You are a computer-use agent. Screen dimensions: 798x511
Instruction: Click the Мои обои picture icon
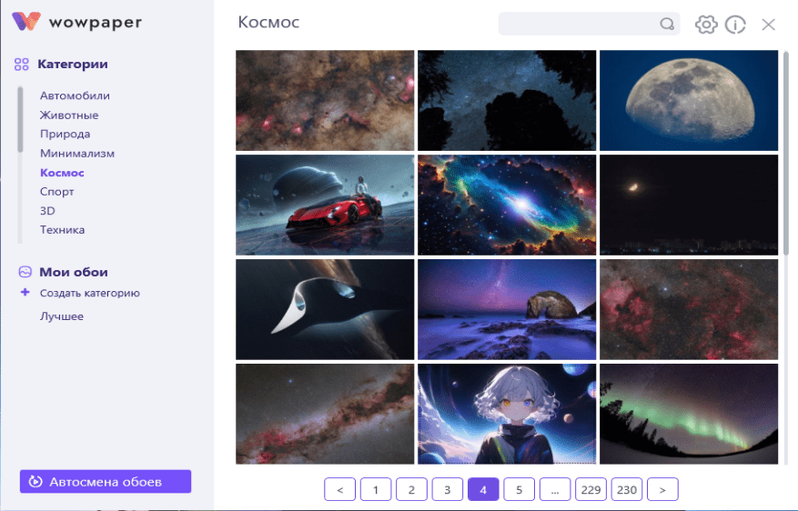coord(25,272)
